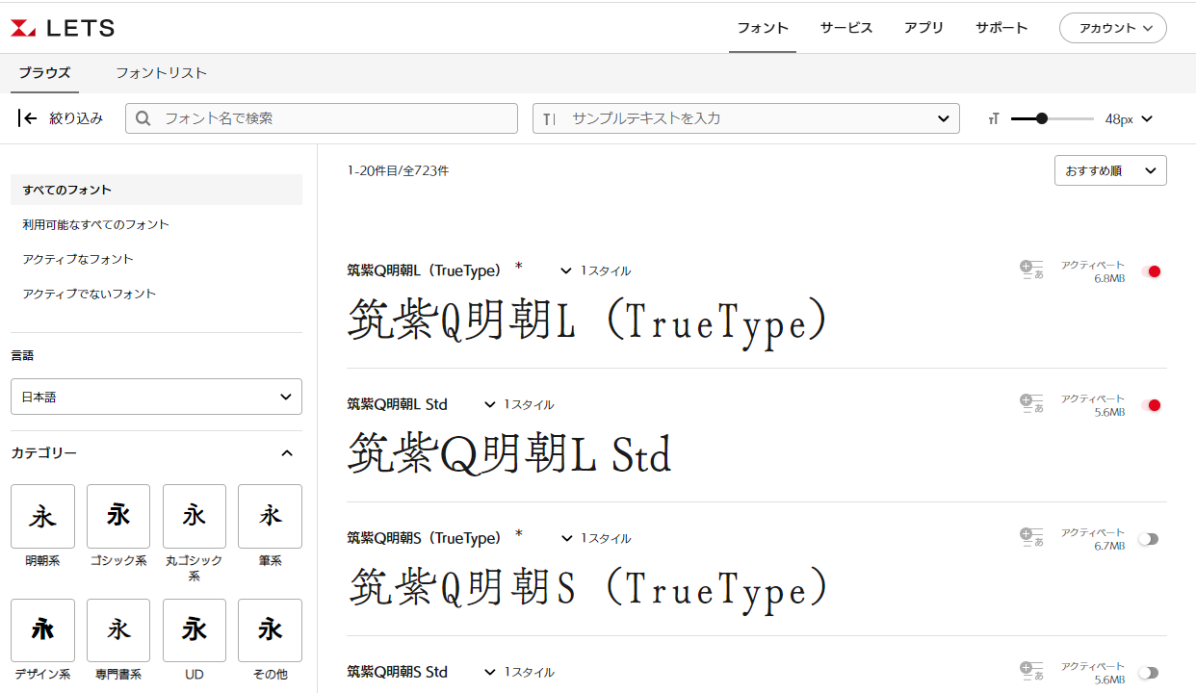Activate 筑紫Q明朝S Std toggle
Image resolution: width=1196 pixels, height=693 pixels.
(x=1148, y=673)
